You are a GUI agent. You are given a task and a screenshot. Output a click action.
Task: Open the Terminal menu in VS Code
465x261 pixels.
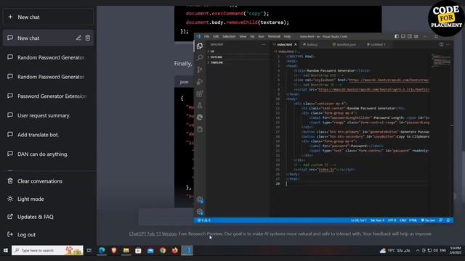pos(274,36)
